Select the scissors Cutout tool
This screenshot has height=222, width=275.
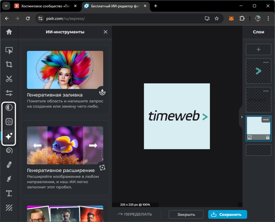[9, 79]
